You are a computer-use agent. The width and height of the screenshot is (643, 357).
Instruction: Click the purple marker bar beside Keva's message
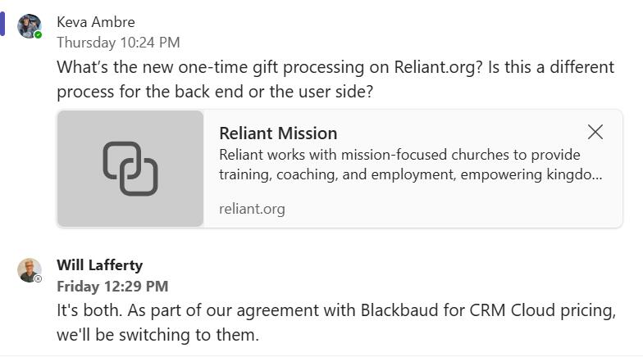2,25
